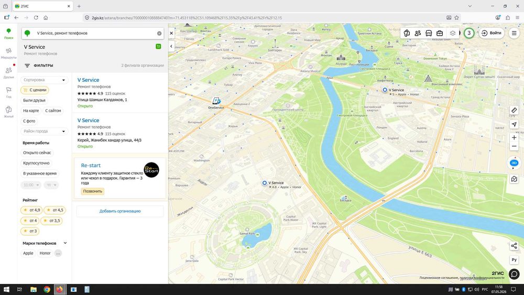Viewport: 524px width, 295px height.
Task: Toggle the На карте filter chip
Action: (31, 111)
